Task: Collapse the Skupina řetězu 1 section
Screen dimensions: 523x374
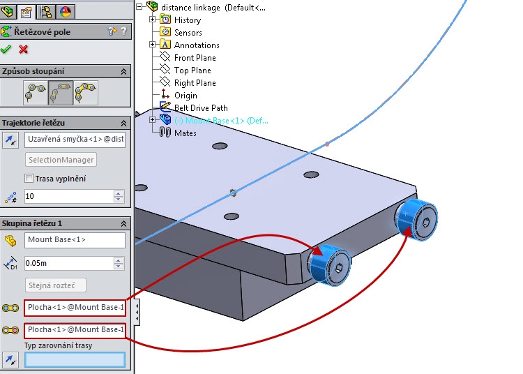Action: click(x=123, y=223)
